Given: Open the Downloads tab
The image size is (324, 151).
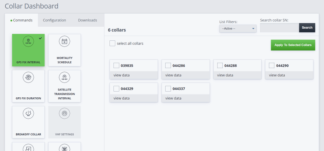Looking at the screenshot, I should (x=87, y=20).
